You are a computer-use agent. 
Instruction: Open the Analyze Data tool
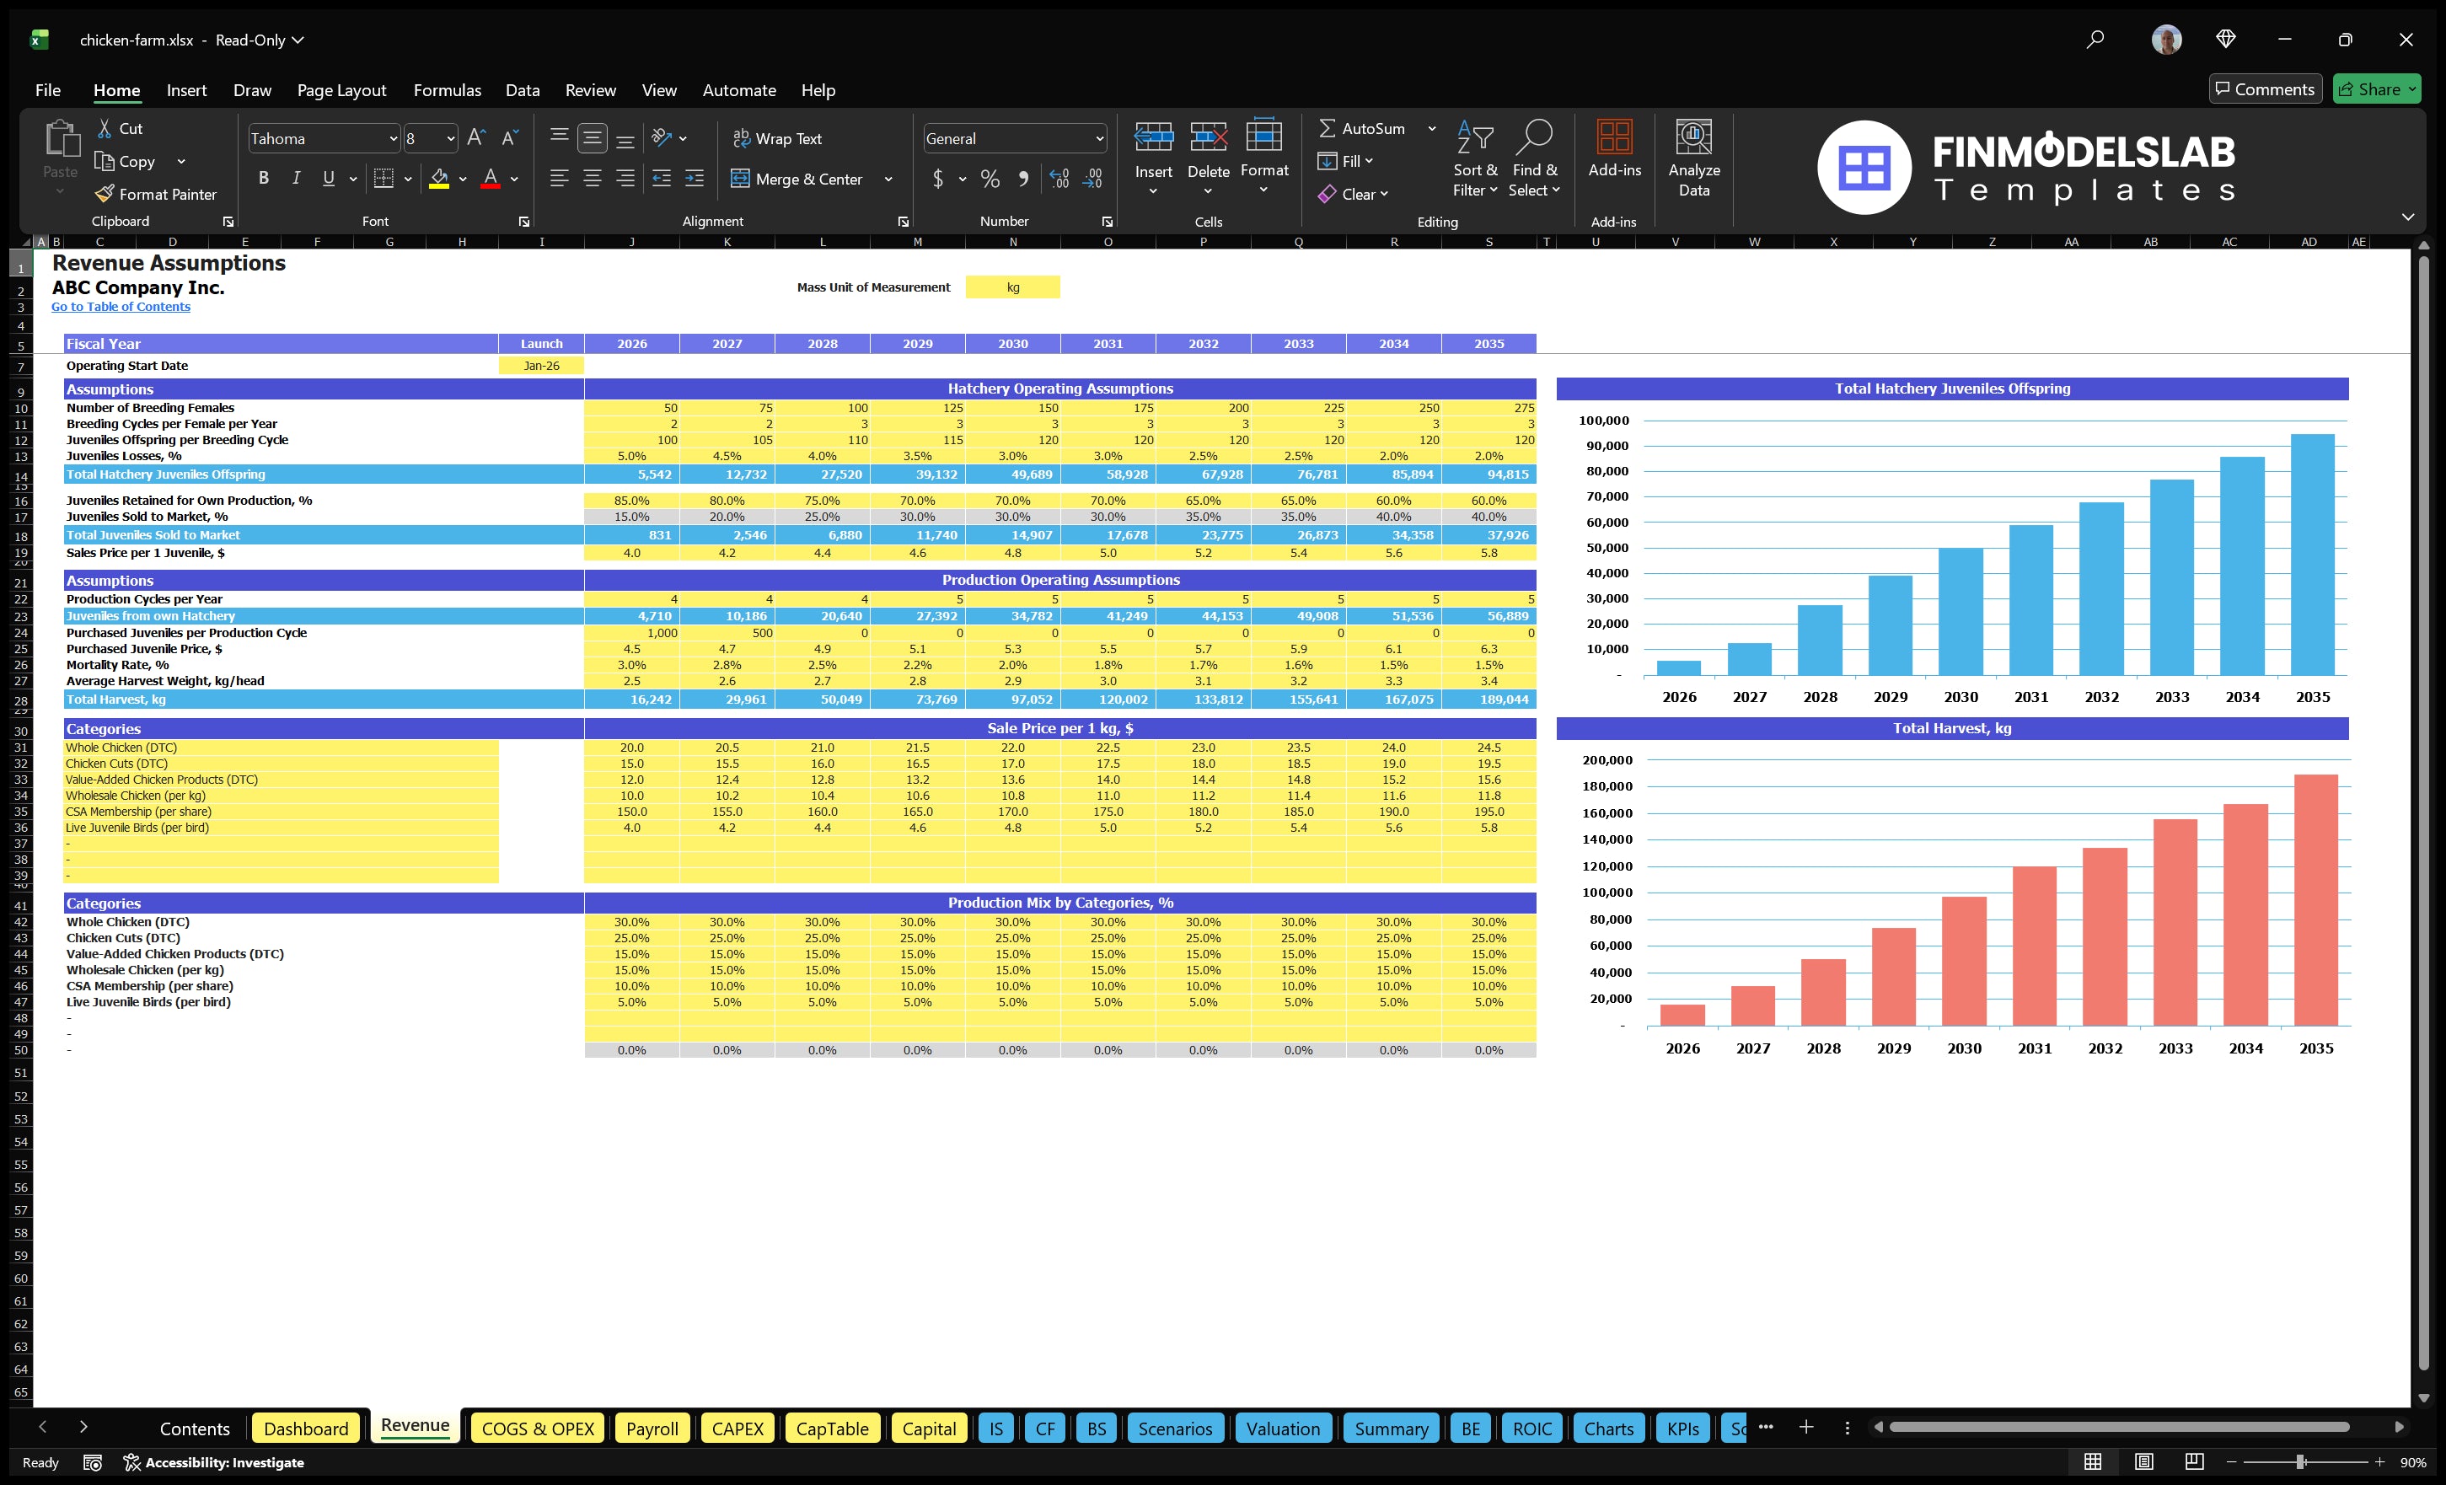click(1693, 158)
